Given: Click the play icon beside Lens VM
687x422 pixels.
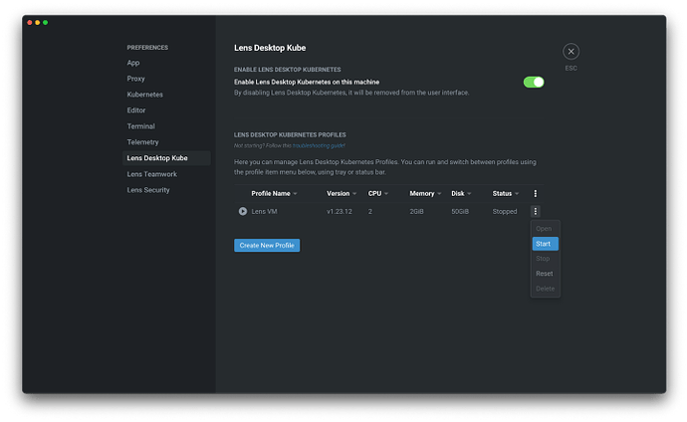Looking at the screenshot, I should 242,211.
